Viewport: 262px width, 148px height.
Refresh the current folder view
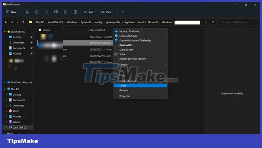(213, 22)
